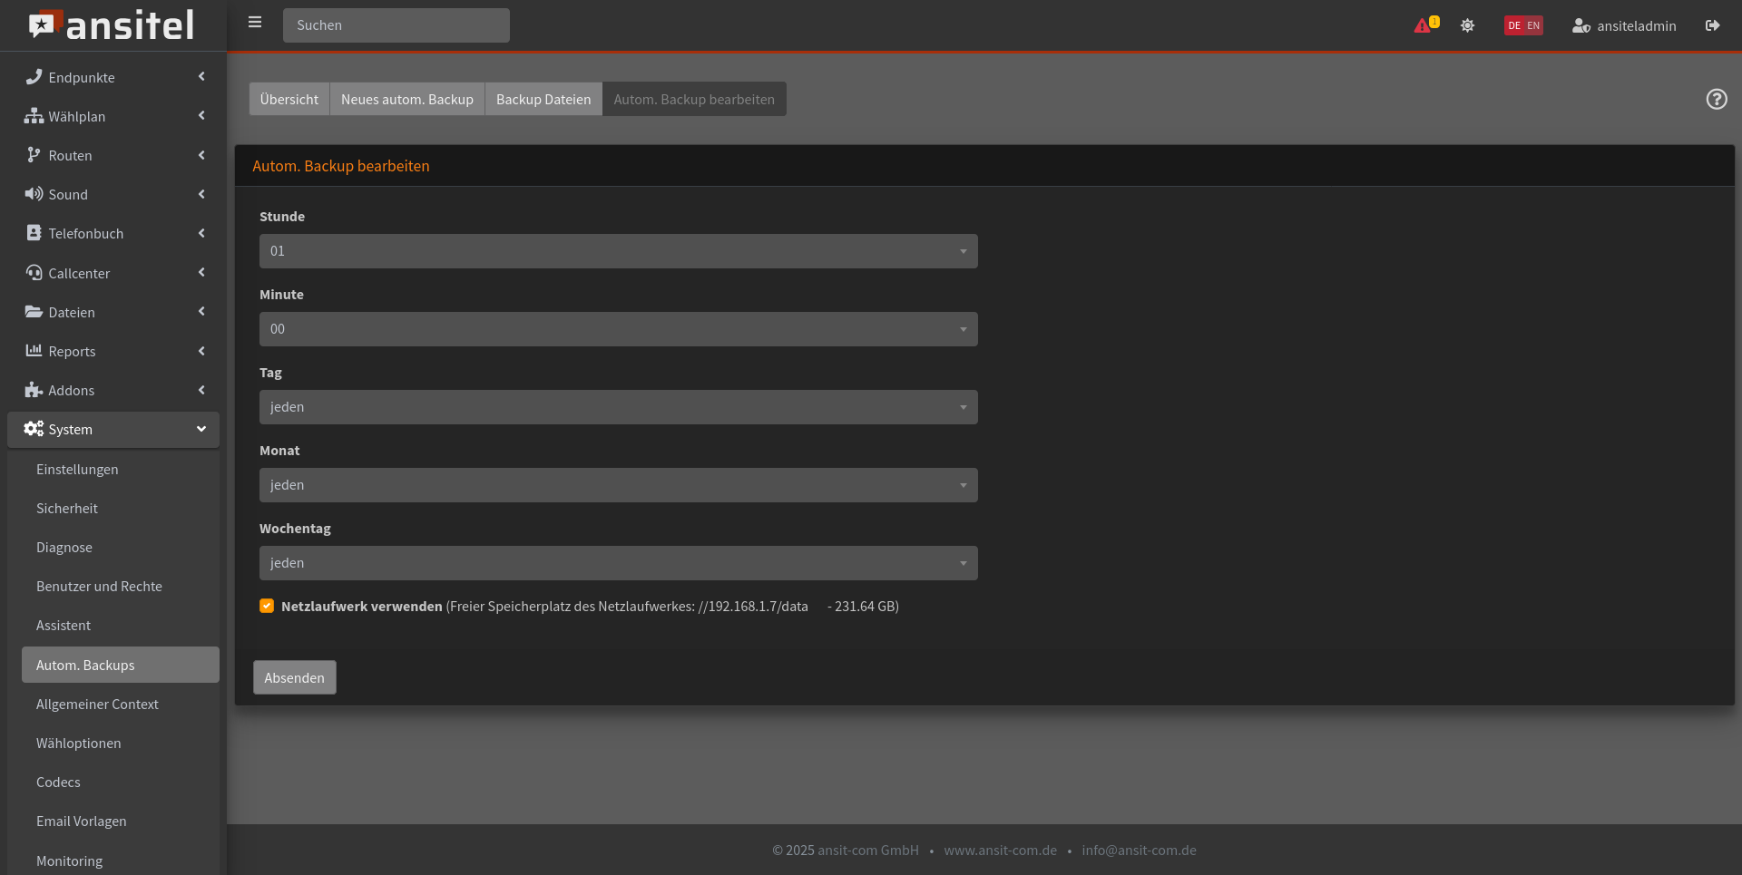1742x875 pixels.
Task: Open Allgemeiner Context menu item
Action: [121, 704]
